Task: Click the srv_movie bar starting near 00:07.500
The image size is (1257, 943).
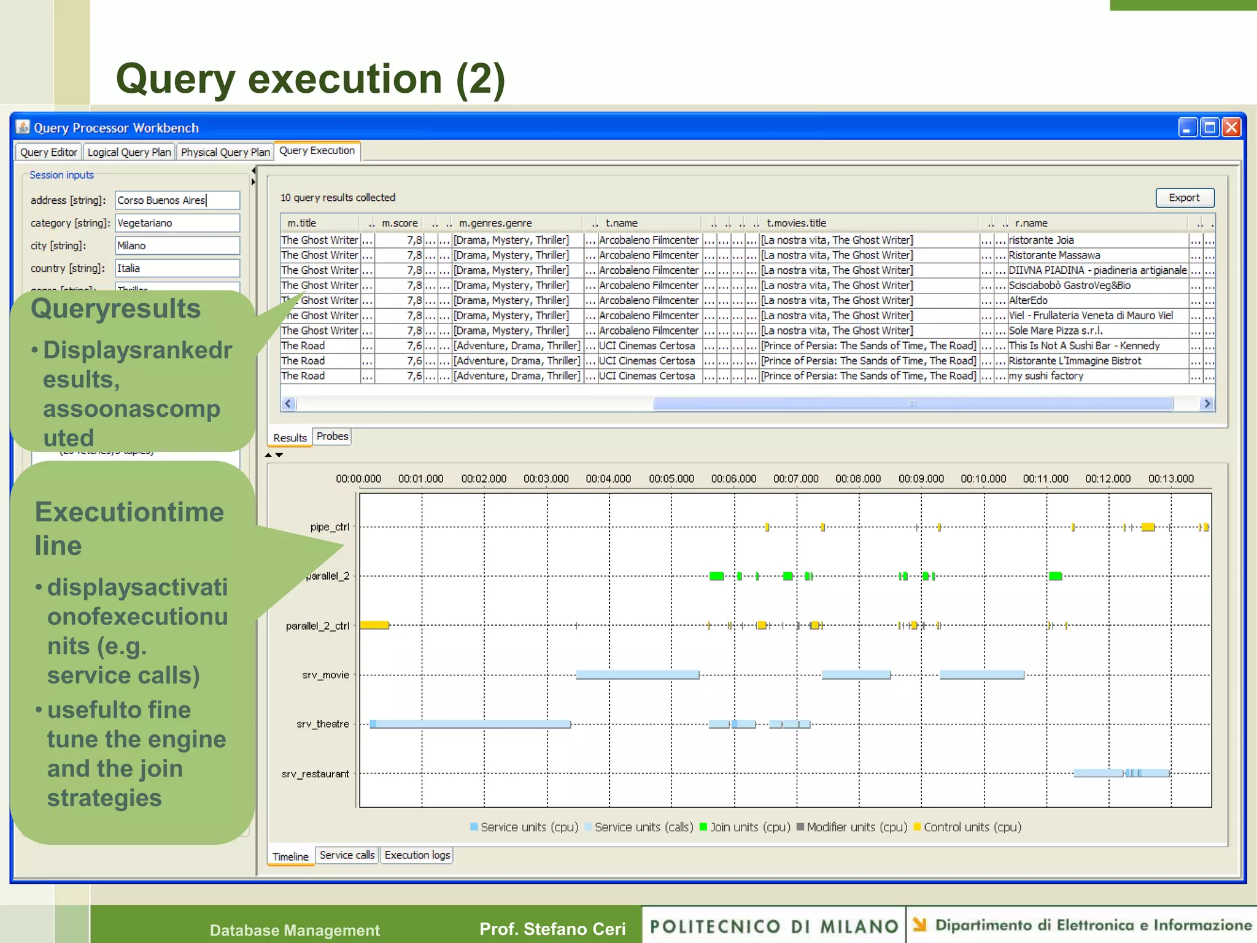Action: click(x=856, y=675)
